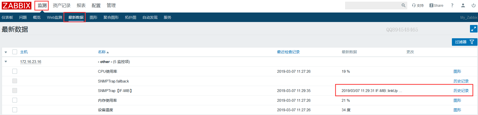
Task: Open the 配置 main menu
Action: pyautogui.click(x=96, y=5)
